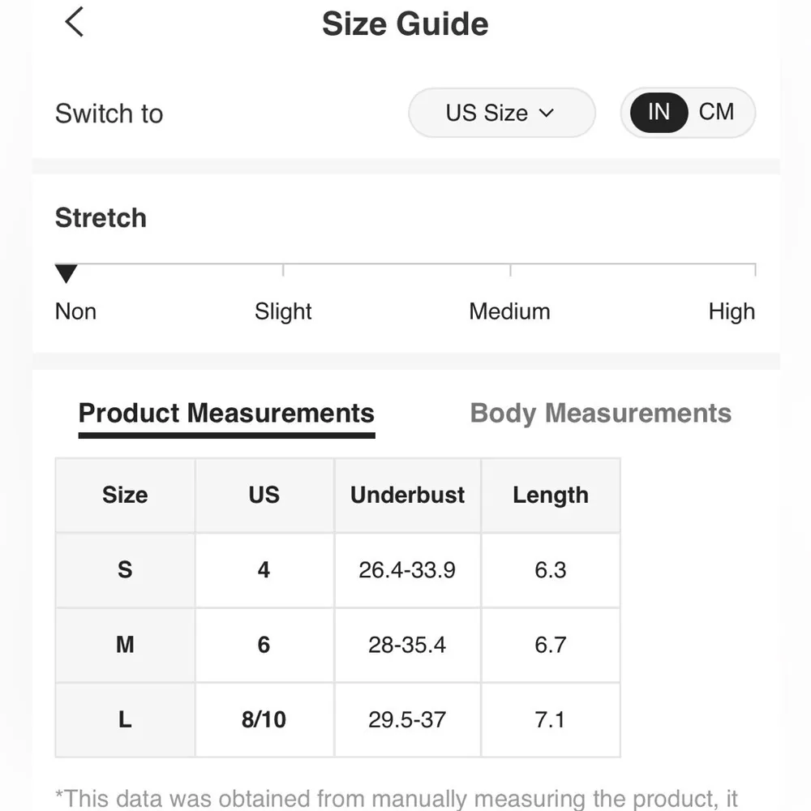Open the Body Measurements tab
This screenshot has height=811, width=811.
pos(600,414)
